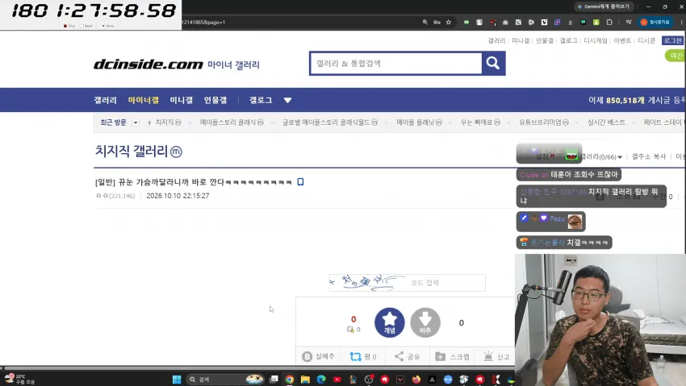Open the Chrome extensions puzzle icon
The width and height of the screenshot is (686, 386).
pyautogui.click(x=609, y=23)
